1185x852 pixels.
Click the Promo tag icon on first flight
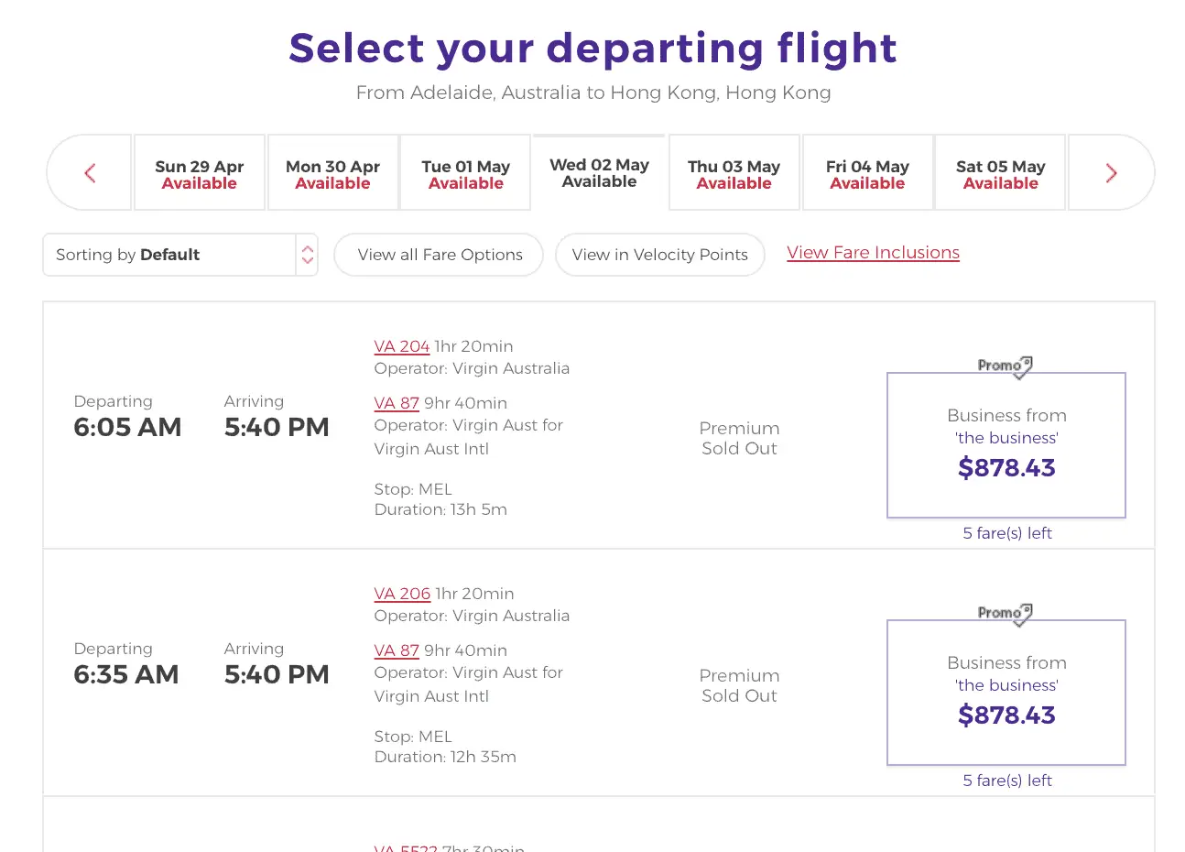[x=1005, y=366]
